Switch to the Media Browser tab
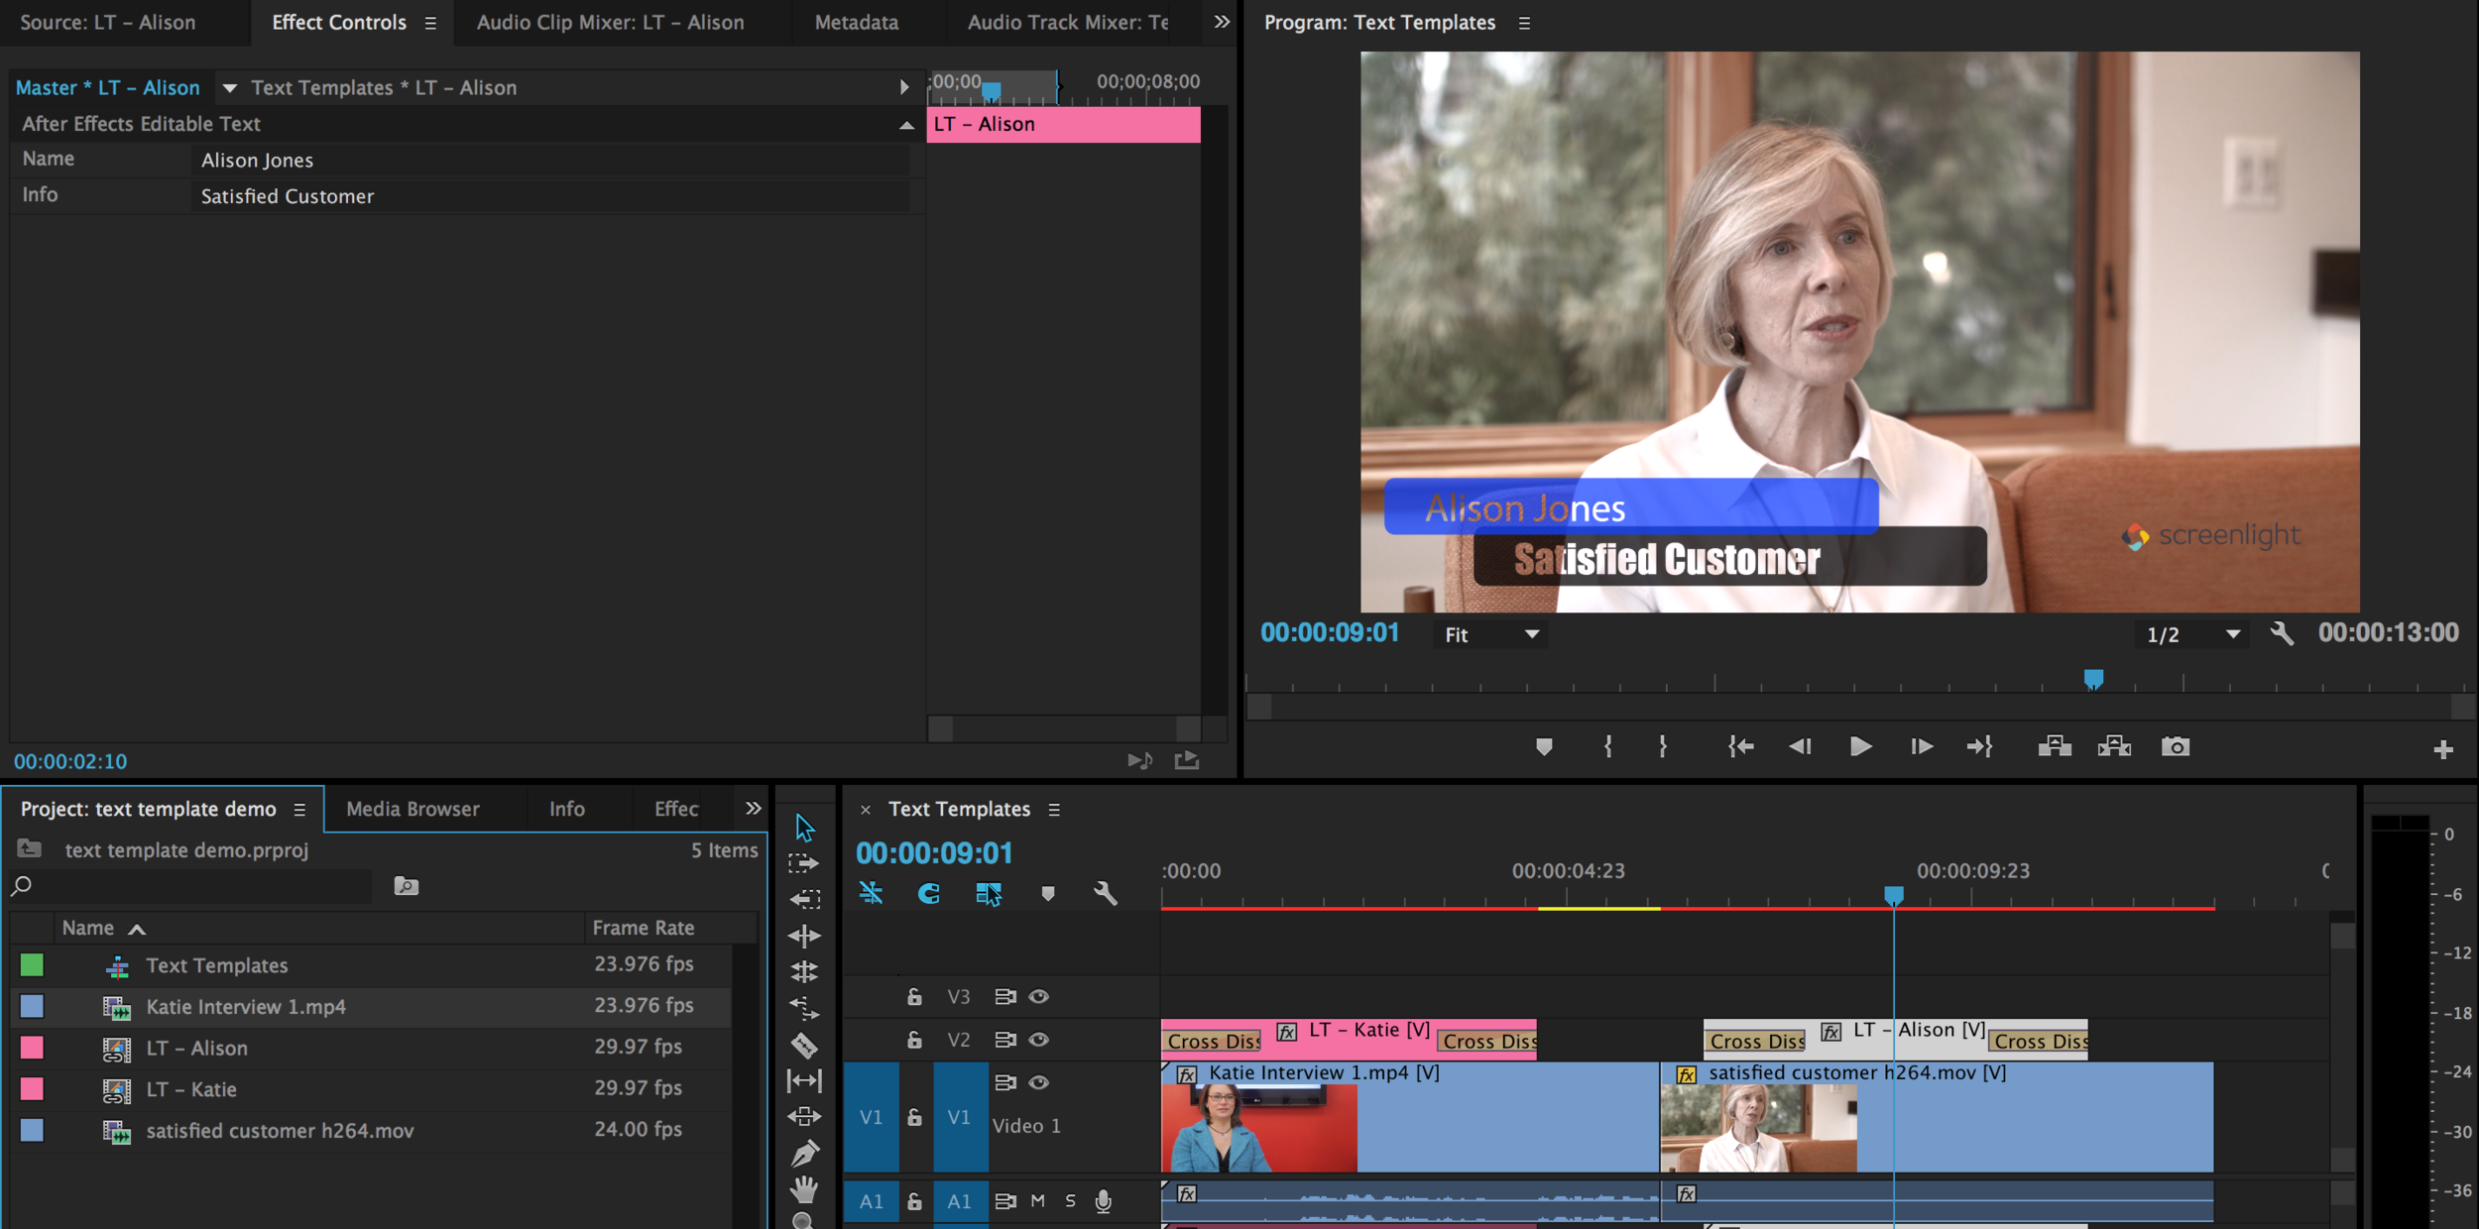Viewport: 2479px width, 1229px height. click(413, 807)
